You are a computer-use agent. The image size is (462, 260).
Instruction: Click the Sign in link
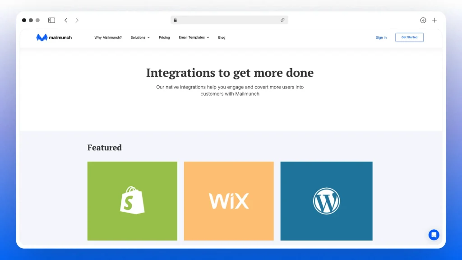(381, 37)
